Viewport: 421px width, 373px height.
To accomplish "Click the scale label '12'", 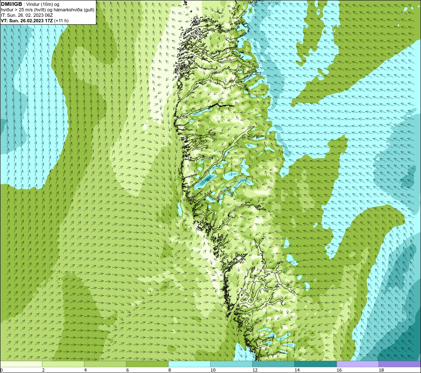I will point(255,370).
